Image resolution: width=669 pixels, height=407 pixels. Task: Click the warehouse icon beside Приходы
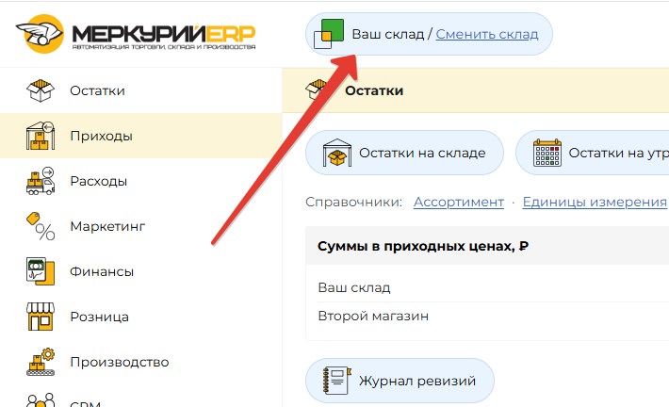tap(41, 136)
